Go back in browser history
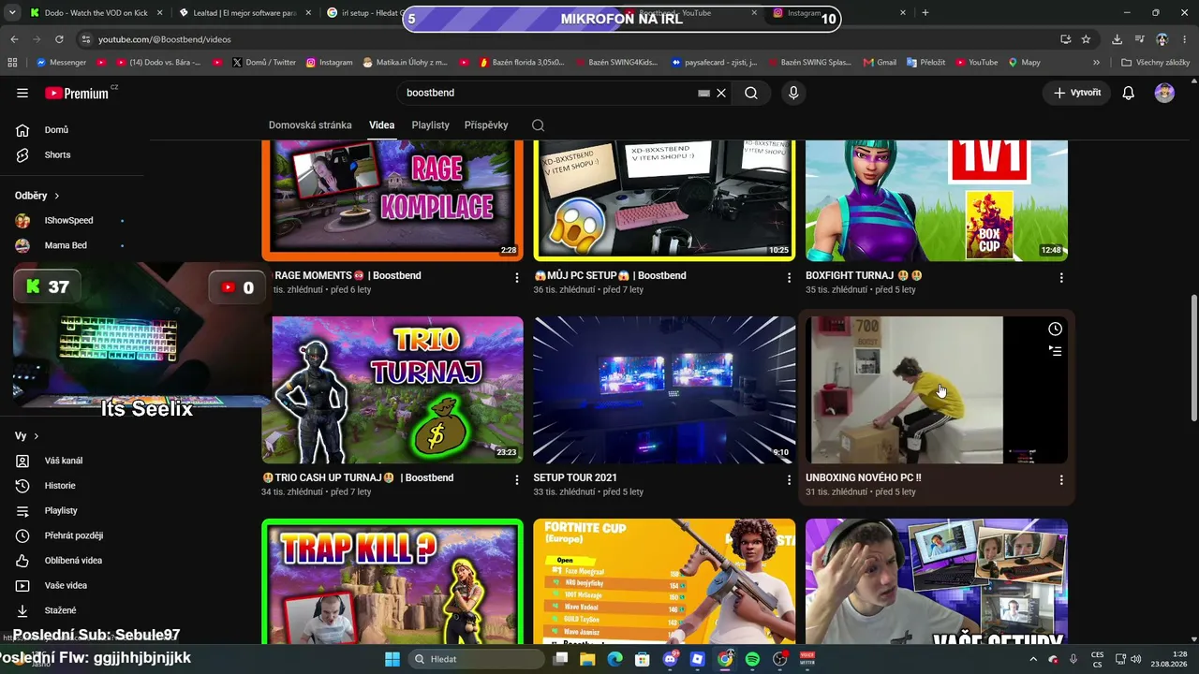The height and width of the screenshot is (674, 1199). tap(14, 39)
